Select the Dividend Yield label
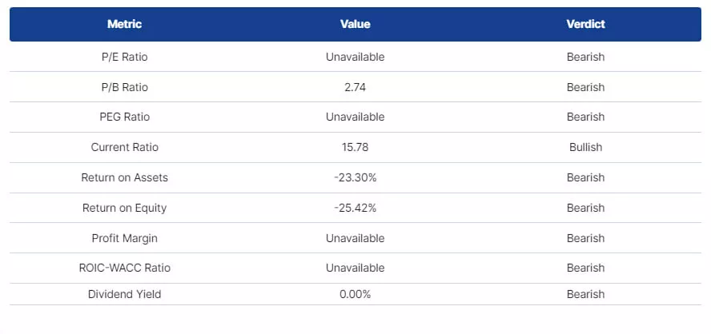This screenshot has height=334, width=711. pos(124,294)
